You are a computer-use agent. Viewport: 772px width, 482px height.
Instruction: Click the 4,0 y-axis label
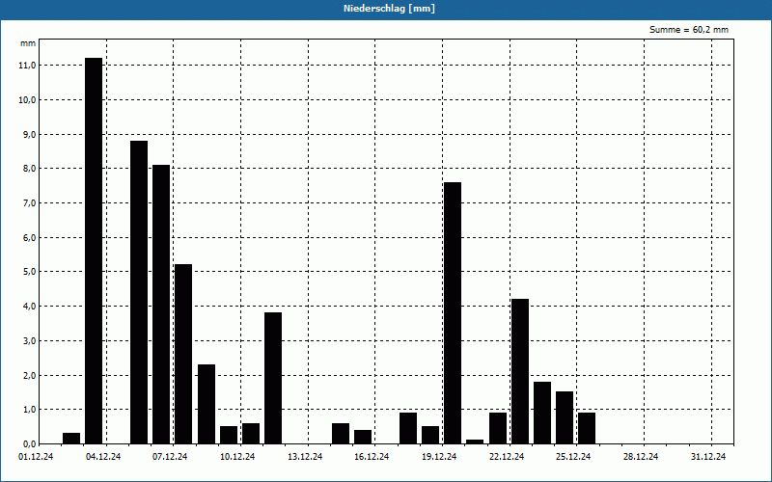point(29,307)
